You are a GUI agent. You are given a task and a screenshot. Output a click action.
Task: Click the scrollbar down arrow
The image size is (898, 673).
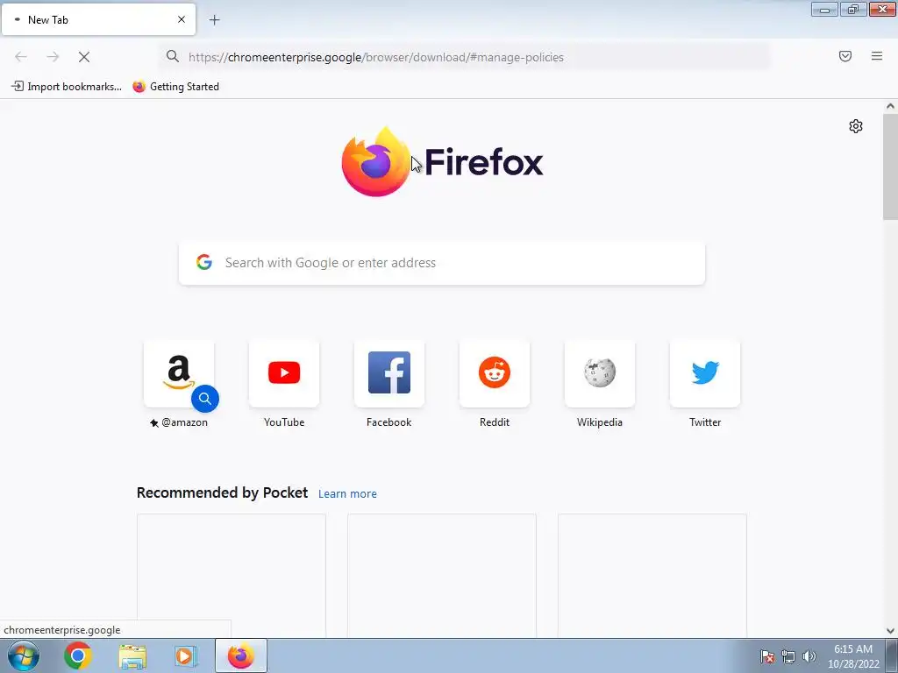pyautogui.click(x=890, y=631)
